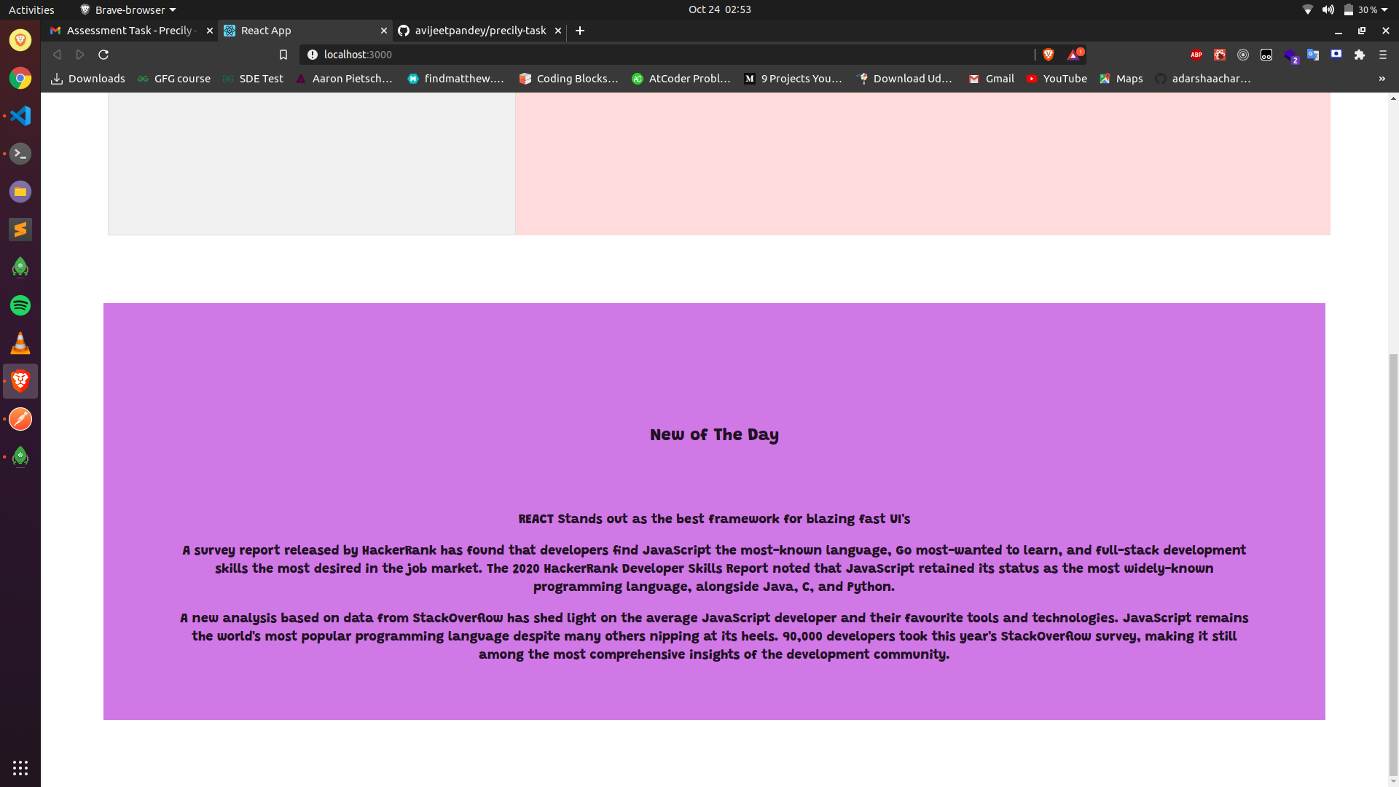Open the Extensions puzzle icon
Image resolution: width=1399 pixels, height=787 pixels.
[1359, 55]
